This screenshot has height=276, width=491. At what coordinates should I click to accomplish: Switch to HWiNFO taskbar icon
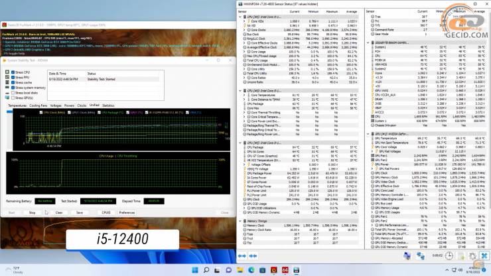tap(296, 270)
